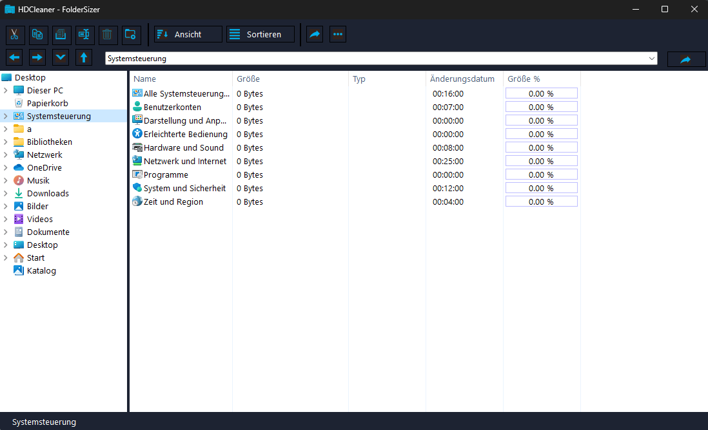
Task: Click the Go button right of address bar
Action: pos(686,59)
